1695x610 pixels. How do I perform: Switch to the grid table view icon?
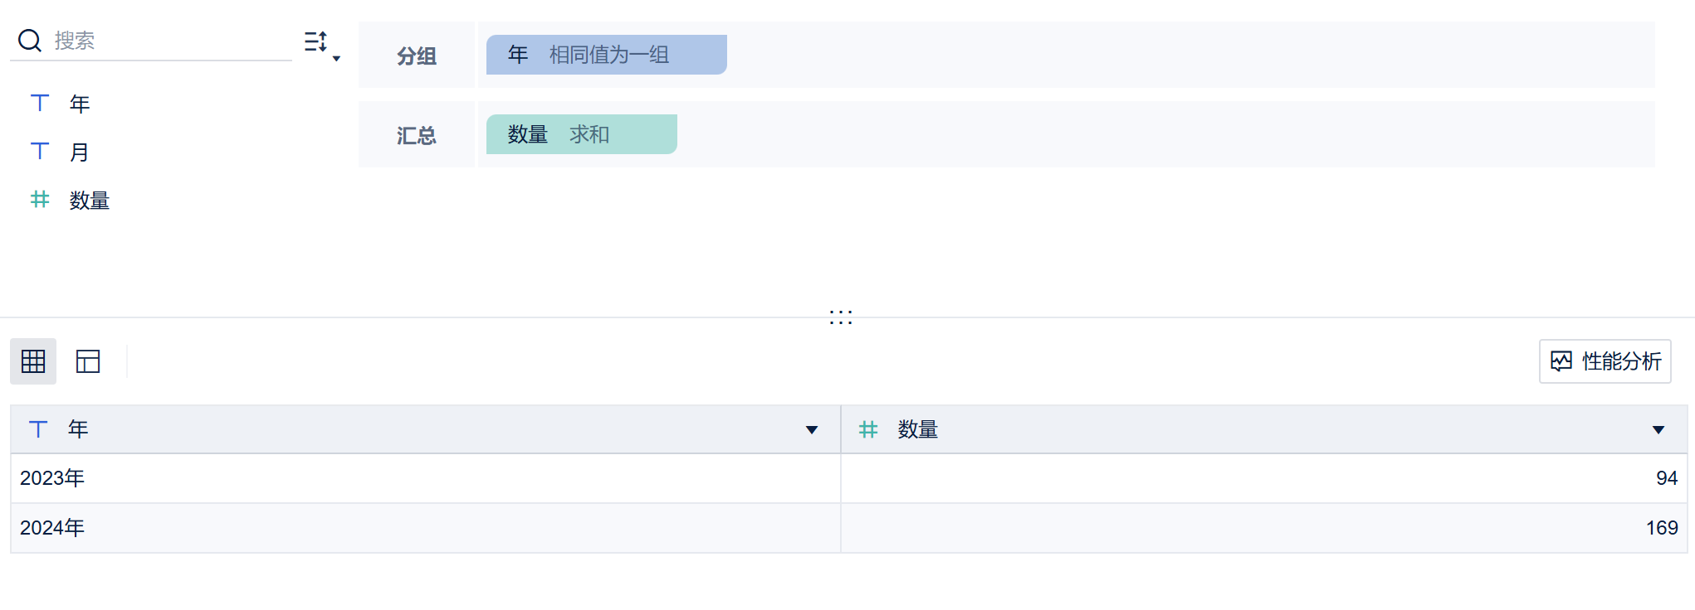33,361
